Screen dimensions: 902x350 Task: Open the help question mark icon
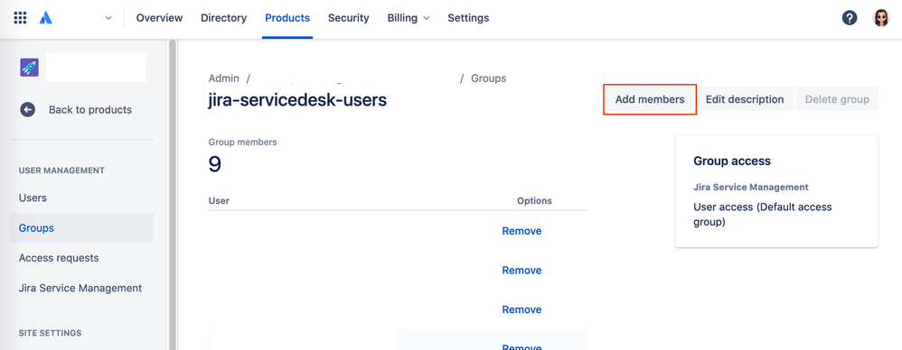pos(850,18)
